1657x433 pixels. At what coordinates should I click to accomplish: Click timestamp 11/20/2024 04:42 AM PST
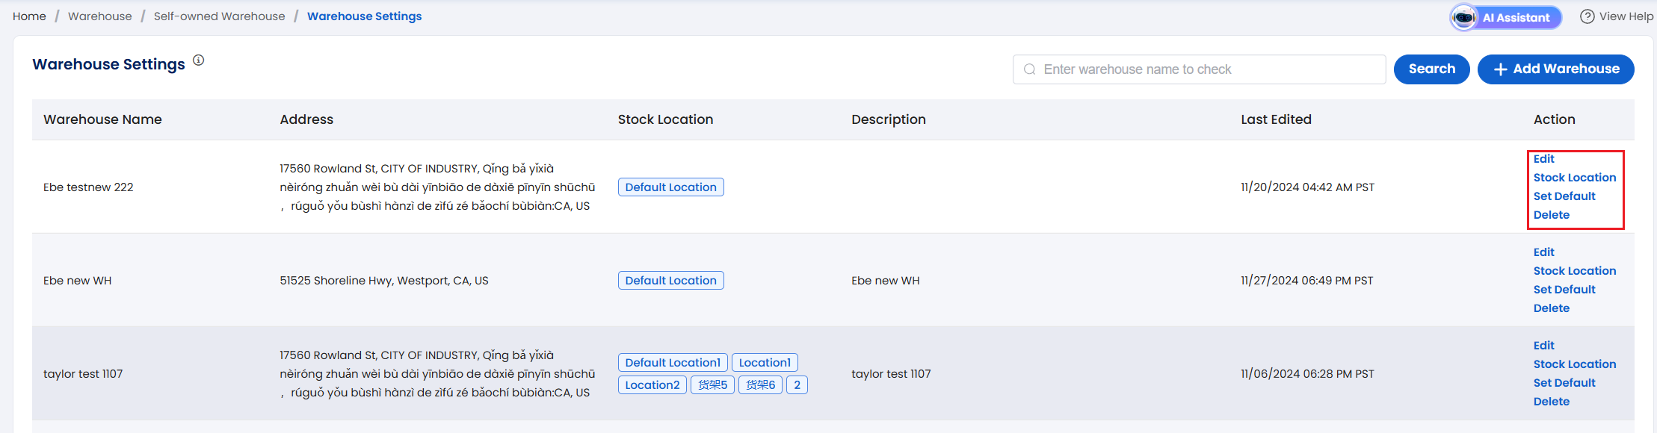1308,187
